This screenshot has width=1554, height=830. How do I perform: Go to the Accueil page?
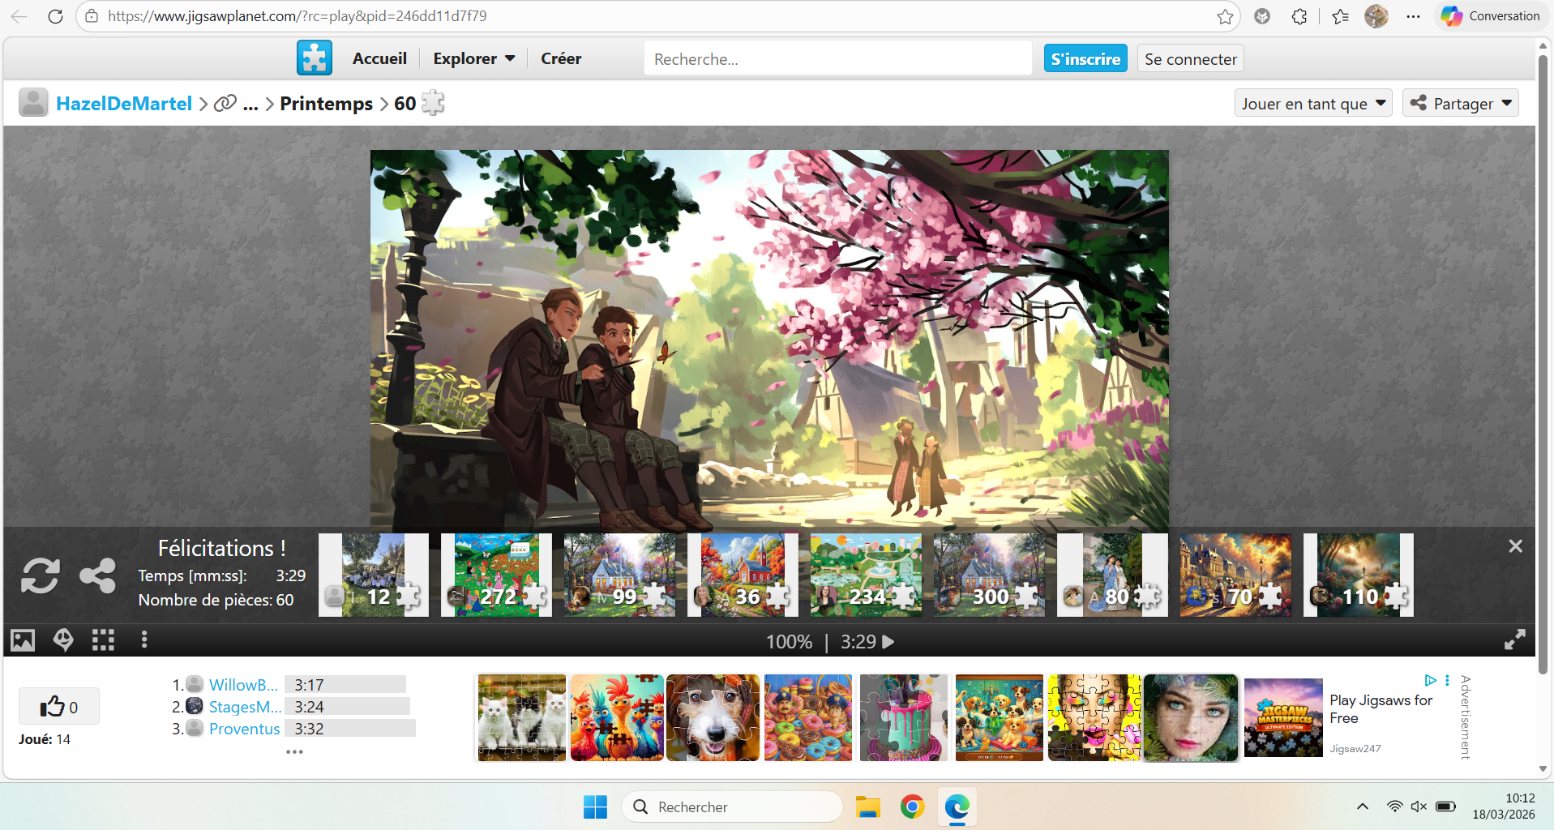tap(379, 58)
